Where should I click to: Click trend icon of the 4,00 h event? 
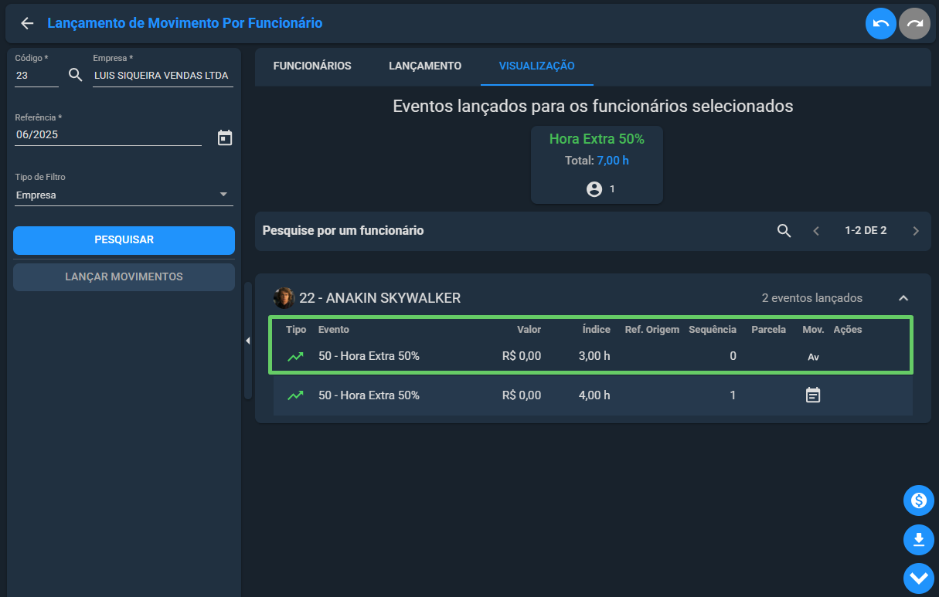pyautogui.click(x=295, y=395)
